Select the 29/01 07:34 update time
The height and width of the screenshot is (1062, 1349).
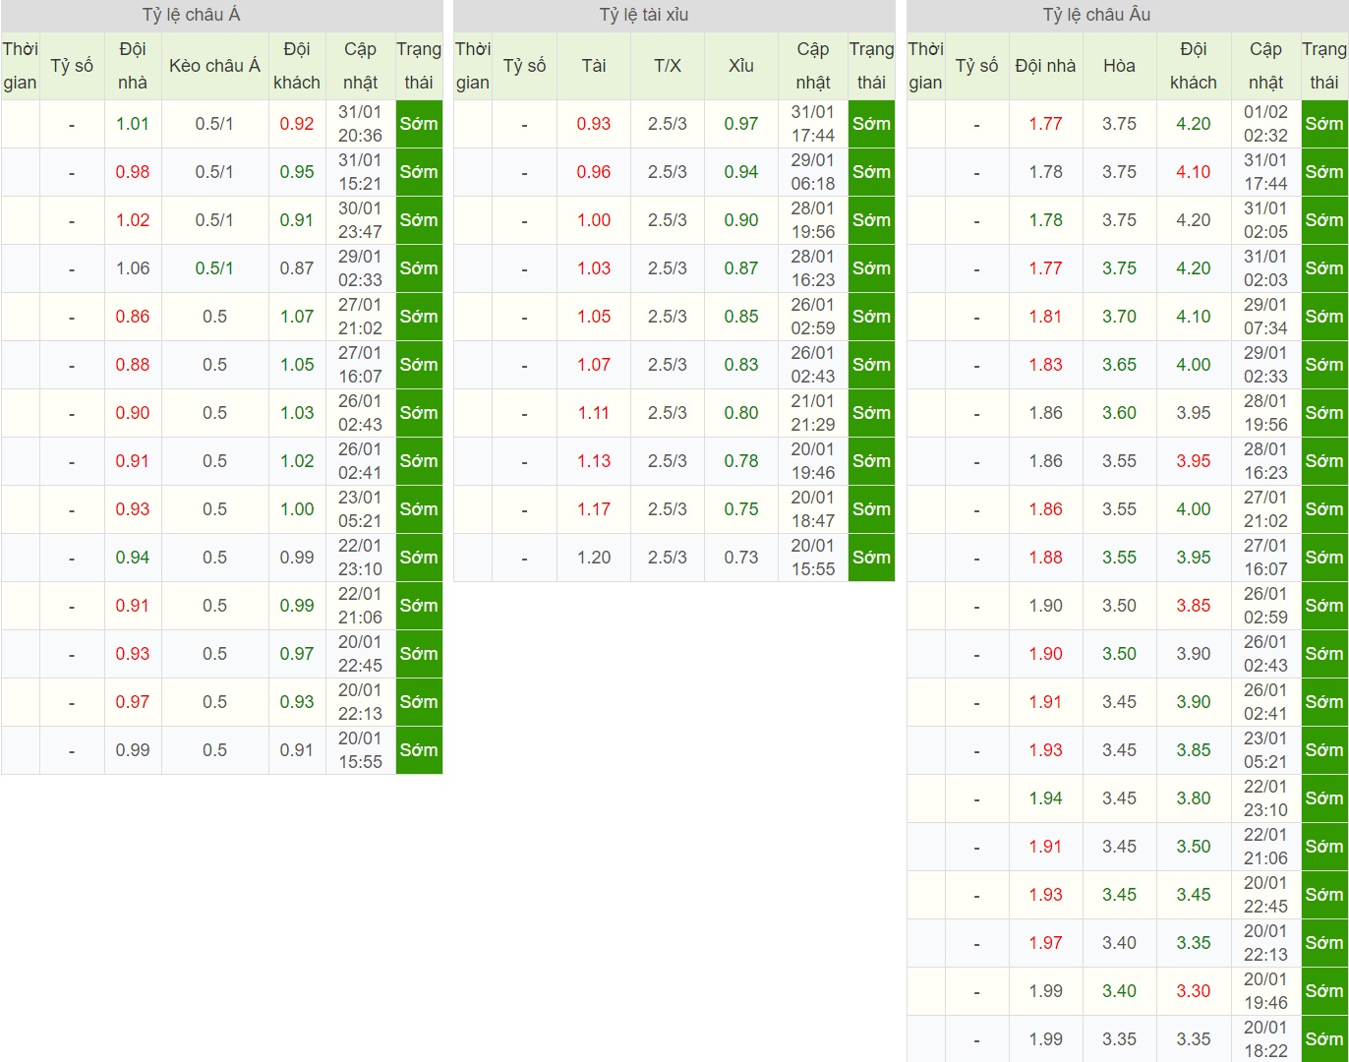pyautogui.click(x=1265, y=317)
